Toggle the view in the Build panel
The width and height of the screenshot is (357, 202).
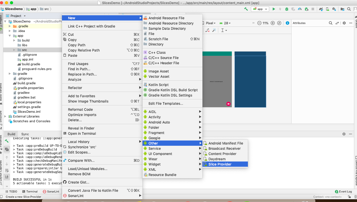(7, 149)
